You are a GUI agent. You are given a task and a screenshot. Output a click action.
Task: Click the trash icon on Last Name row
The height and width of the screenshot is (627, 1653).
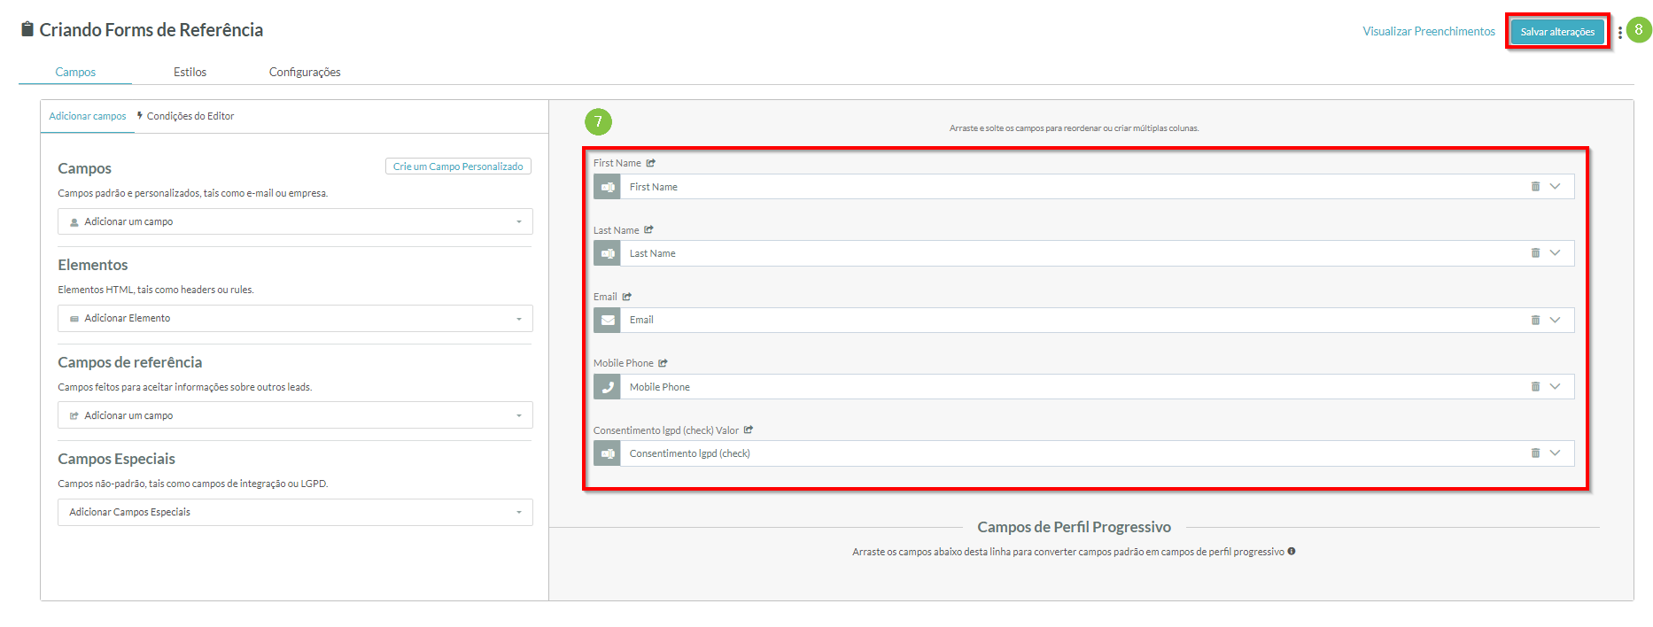pos(1535,253)
